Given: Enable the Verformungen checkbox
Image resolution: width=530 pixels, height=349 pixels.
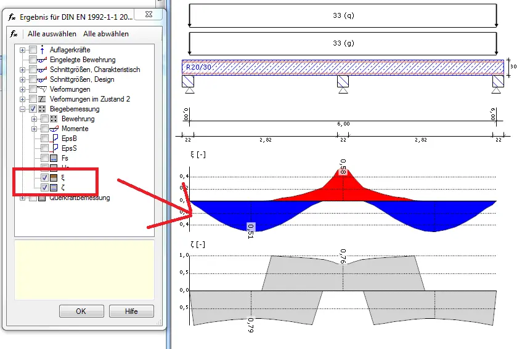Looking at the screenshot, I should point(33,89).
